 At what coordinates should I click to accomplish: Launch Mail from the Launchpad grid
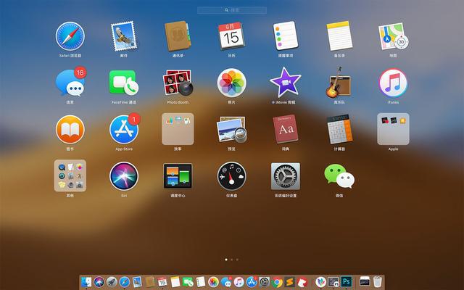click(124, 36)
